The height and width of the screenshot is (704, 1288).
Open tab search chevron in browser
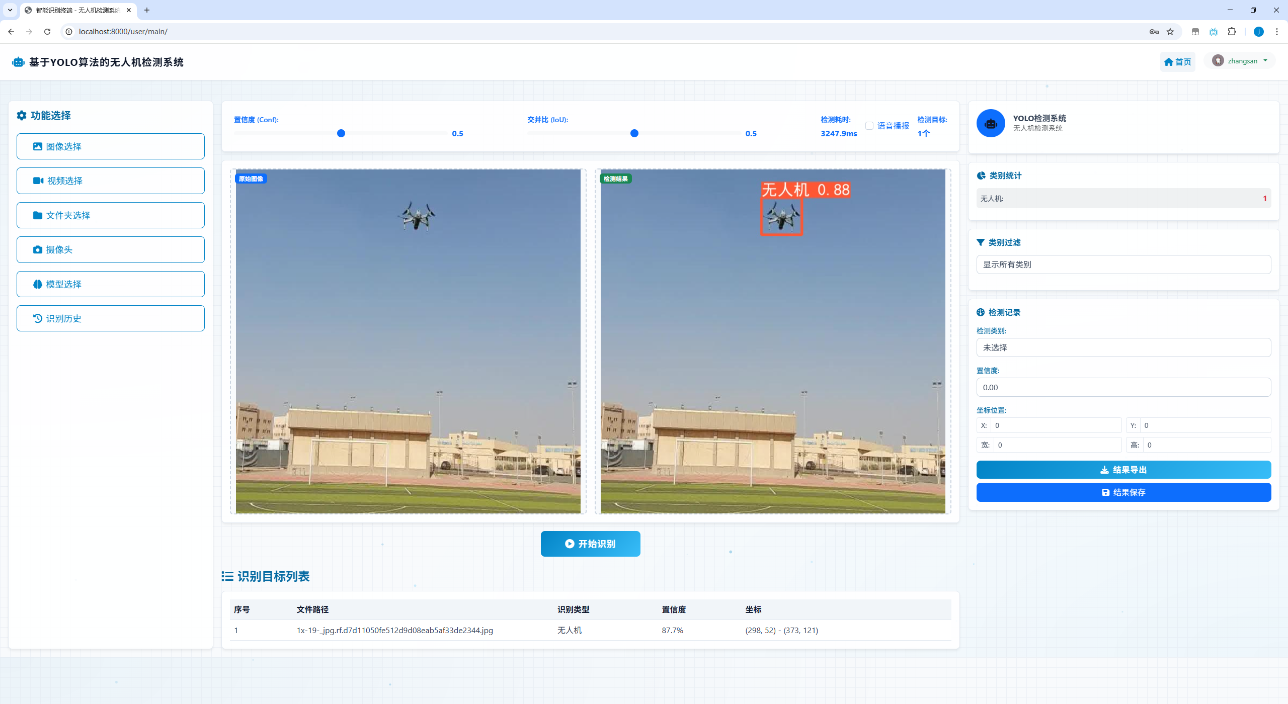pyautogui.click(x=10, y=10)
